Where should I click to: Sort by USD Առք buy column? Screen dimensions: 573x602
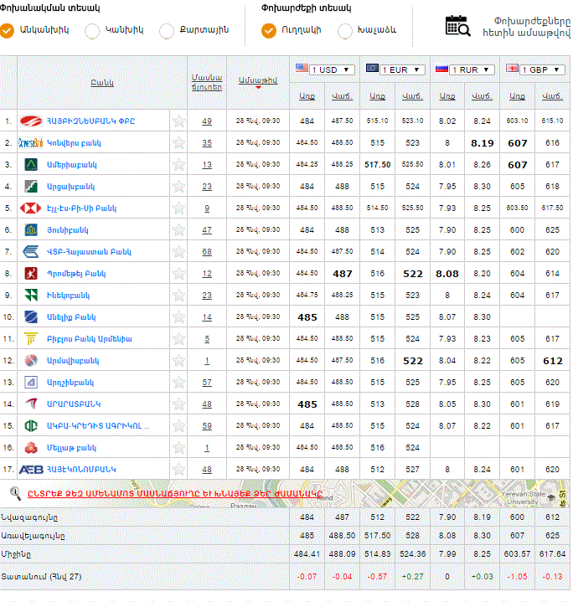tap(307, 97)
